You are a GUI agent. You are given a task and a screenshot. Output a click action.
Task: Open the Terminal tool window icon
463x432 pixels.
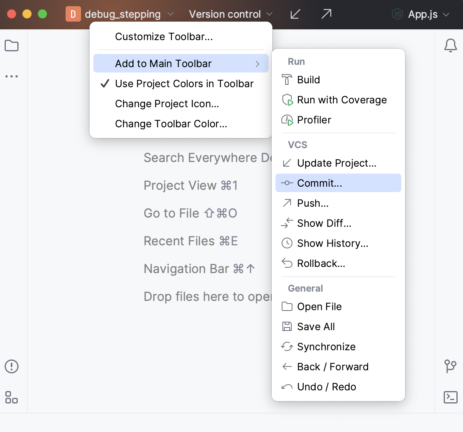point(450,397)
